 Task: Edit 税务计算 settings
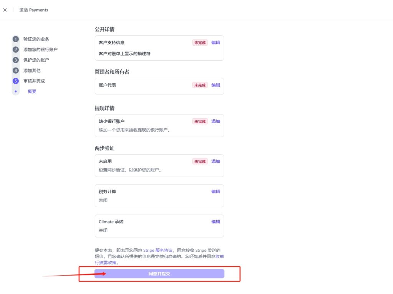point(216,192)
